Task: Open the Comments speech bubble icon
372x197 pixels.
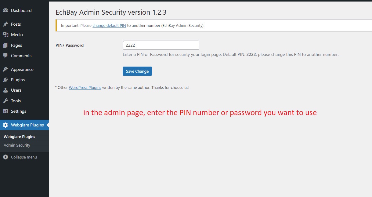Action: (5, 56)
